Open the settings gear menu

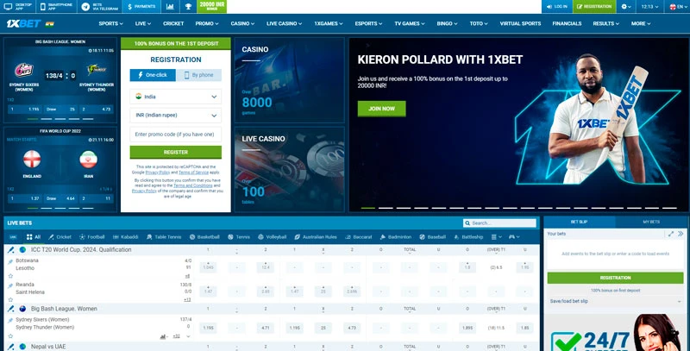(626, 7)
